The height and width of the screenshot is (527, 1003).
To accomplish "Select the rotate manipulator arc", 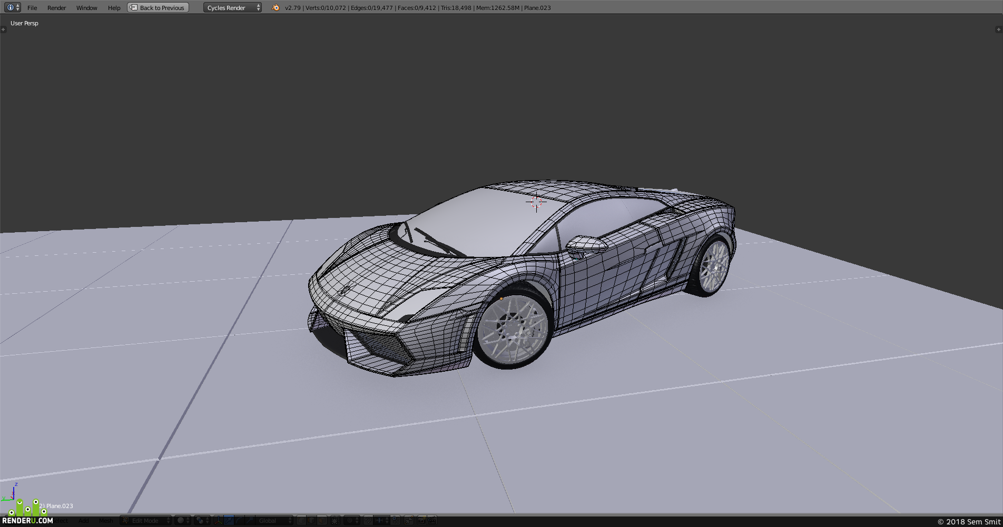I will click(239, 521).
